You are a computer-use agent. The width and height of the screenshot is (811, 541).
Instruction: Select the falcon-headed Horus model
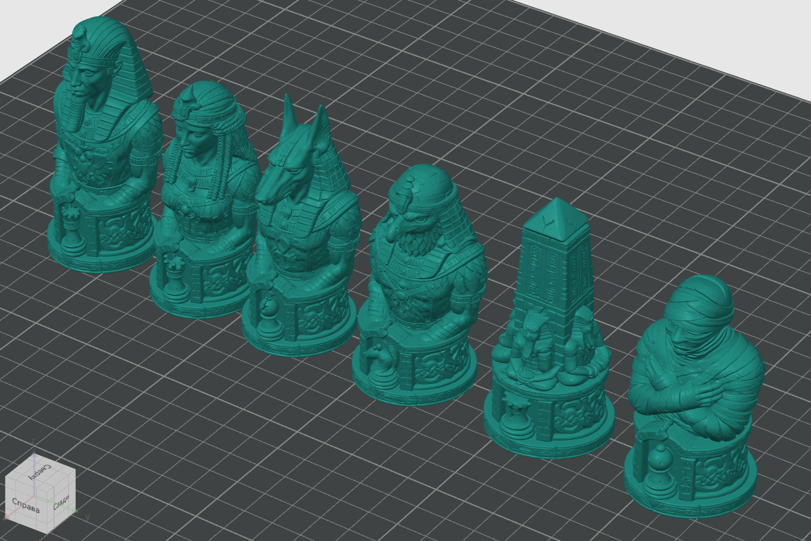[420, 284]
